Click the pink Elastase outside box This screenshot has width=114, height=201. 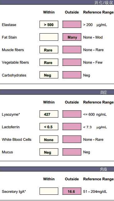(x=72, y=24)
